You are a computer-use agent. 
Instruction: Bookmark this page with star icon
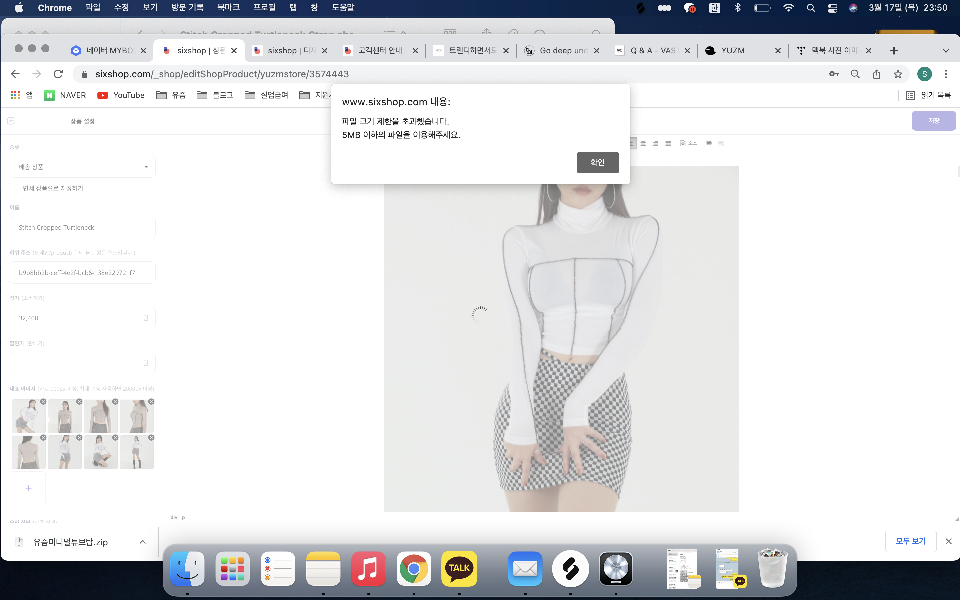click(898, 74)
